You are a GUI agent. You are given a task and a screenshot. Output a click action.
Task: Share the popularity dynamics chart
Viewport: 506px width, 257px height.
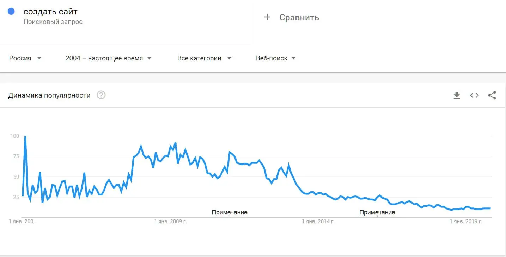pos(492,95)
